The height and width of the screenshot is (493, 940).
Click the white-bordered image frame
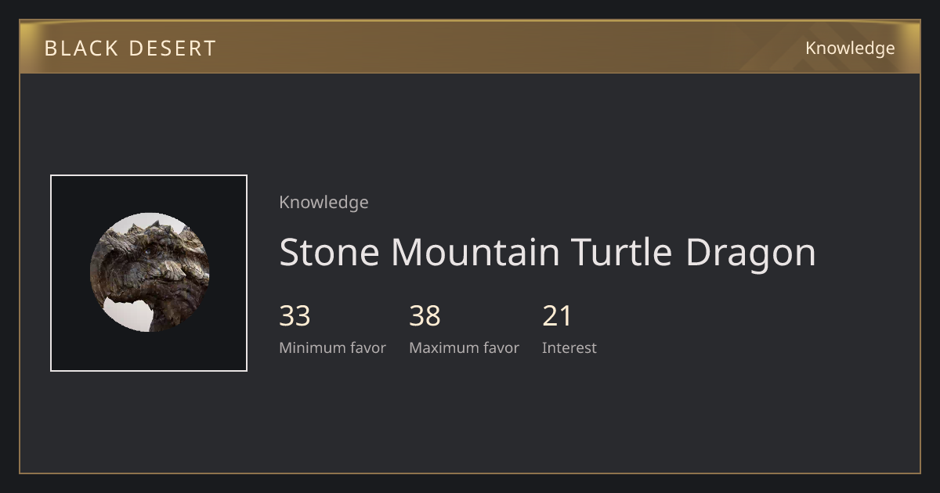tap(149, 273)
